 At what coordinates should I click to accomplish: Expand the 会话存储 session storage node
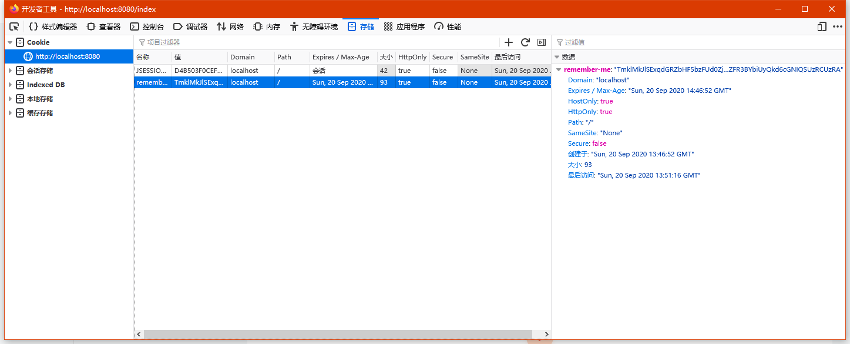tap(10, 71)
